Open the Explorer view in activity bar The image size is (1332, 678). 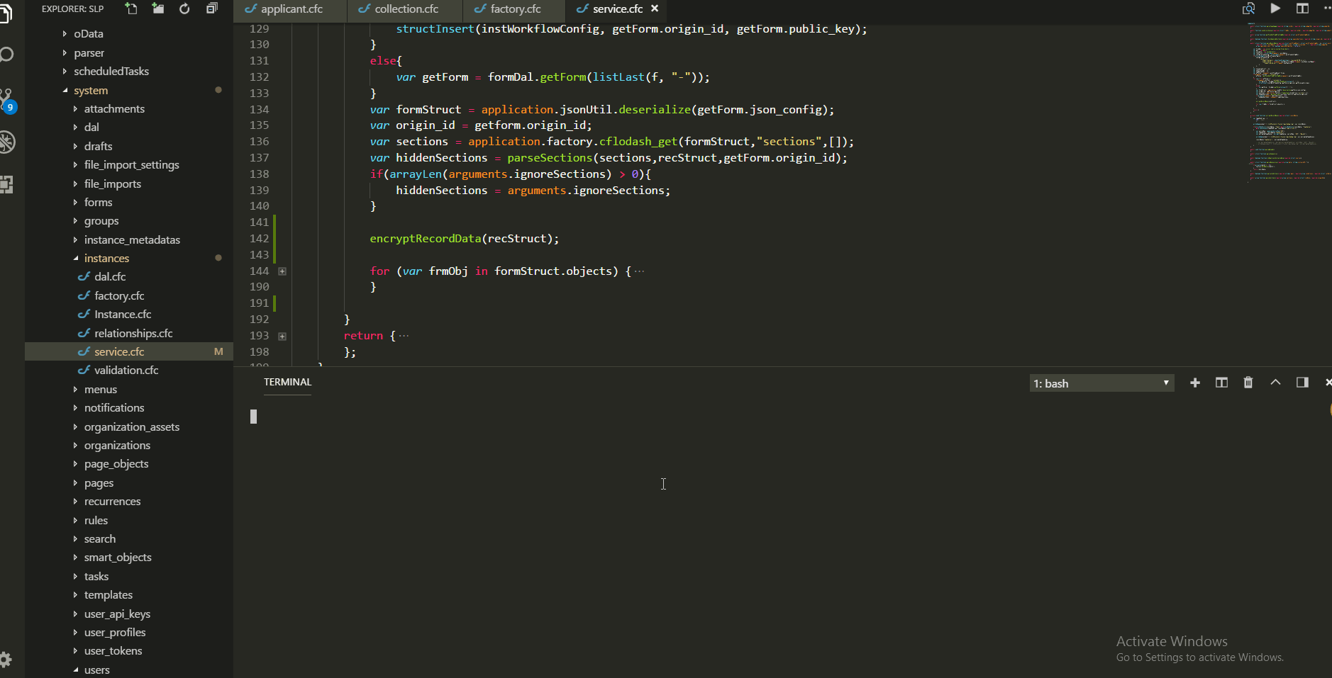(x=6, y=14)
